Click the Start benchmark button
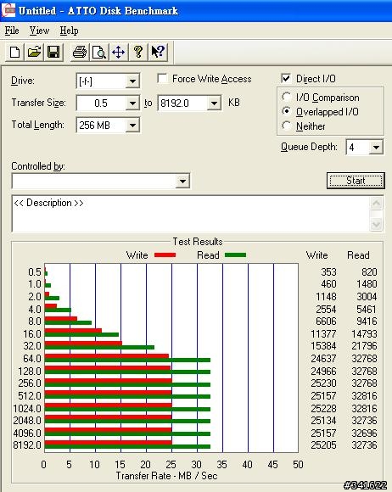This screenshot has width=392, height=492. point(356,181)
